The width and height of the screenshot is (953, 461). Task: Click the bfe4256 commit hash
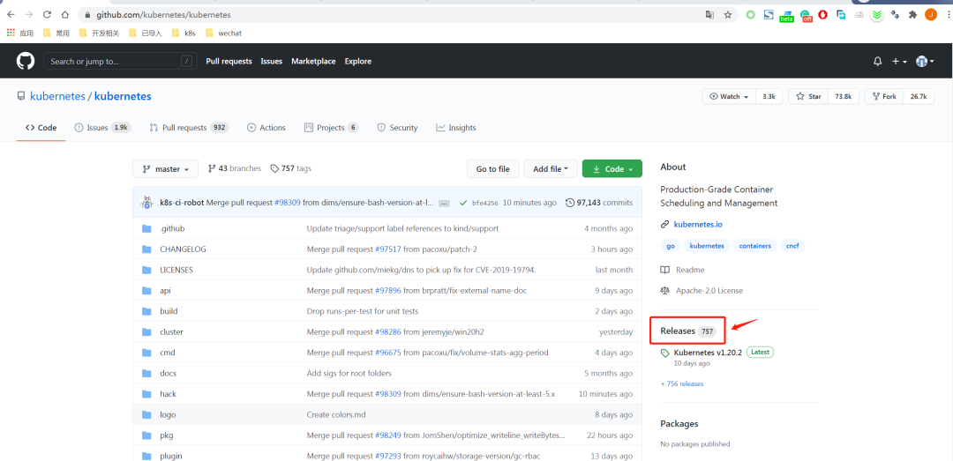coord(485,203)
